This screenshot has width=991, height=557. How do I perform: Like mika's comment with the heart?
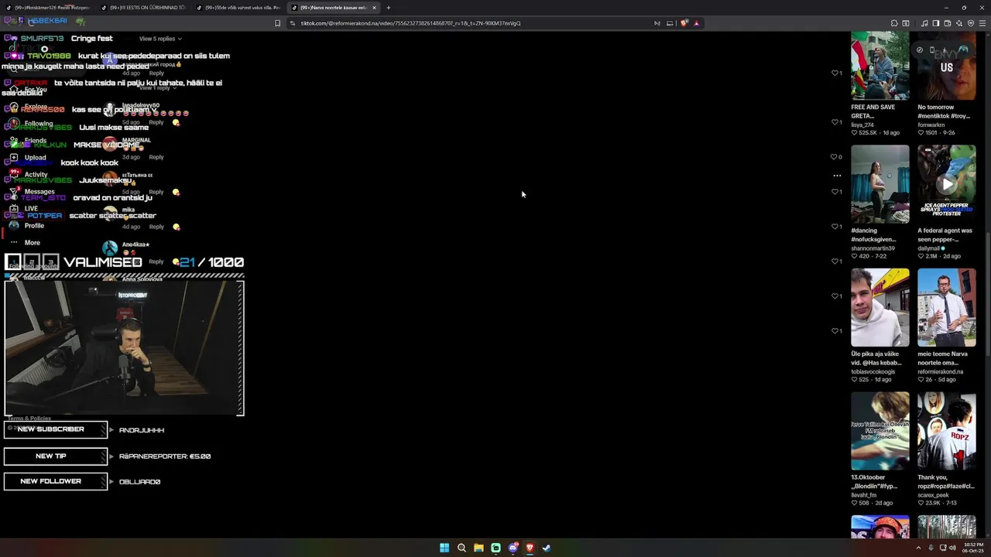(x=835, y=227)
